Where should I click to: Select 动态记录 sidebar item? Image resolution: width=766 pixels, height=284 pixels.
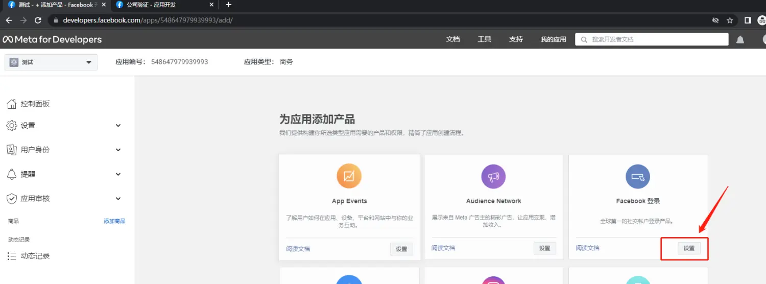pos(35,256)
